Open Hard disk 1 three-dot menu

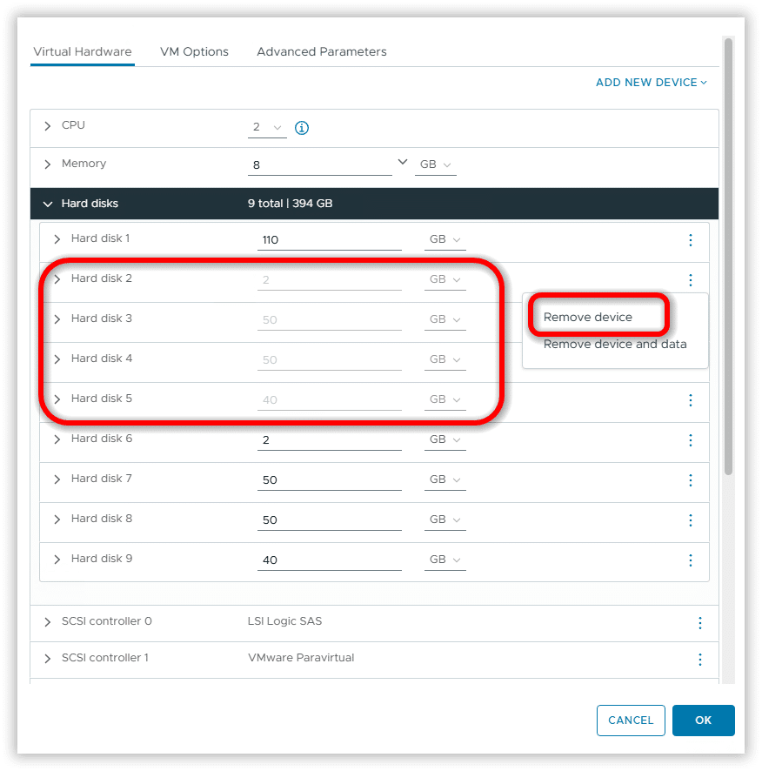(x=690, y=240)
